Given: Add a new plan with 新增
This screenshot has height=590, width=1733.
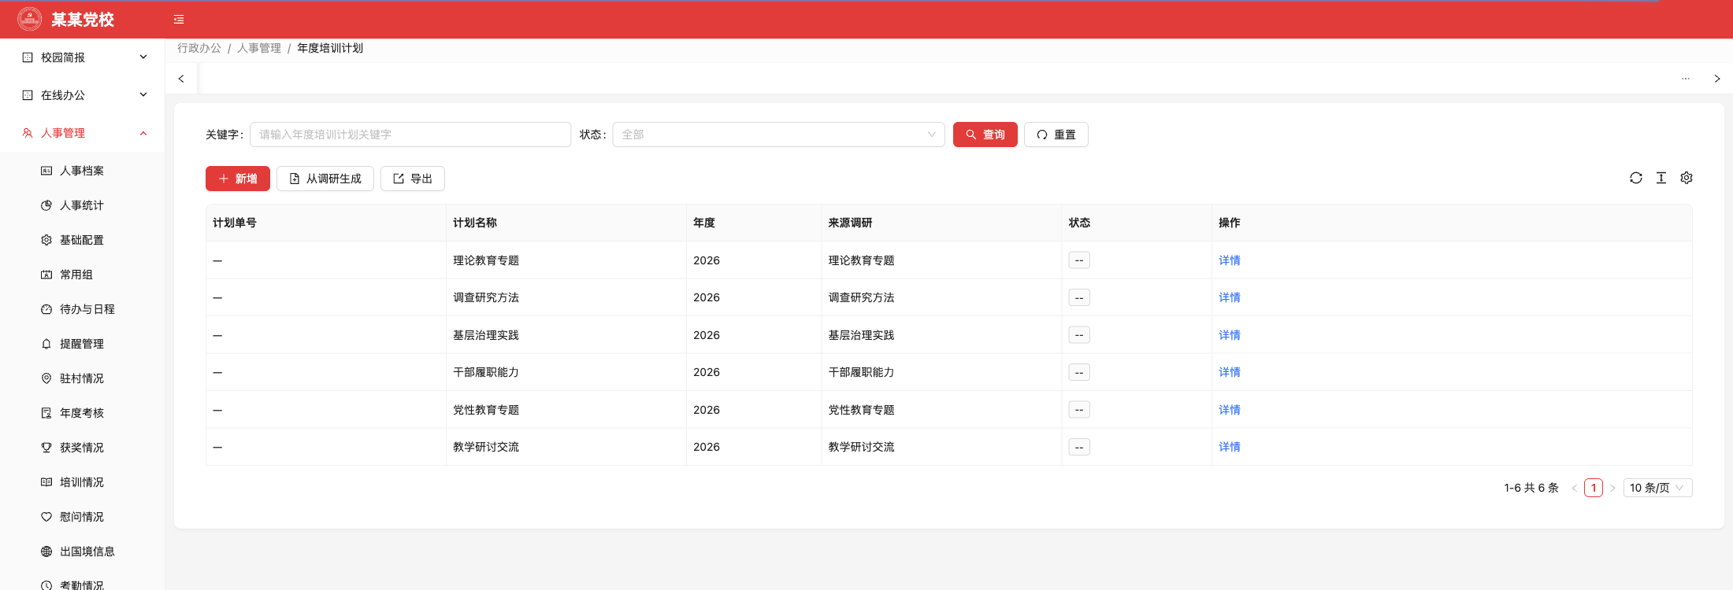Looking at the screenshot, I should [x=237, y=179].
